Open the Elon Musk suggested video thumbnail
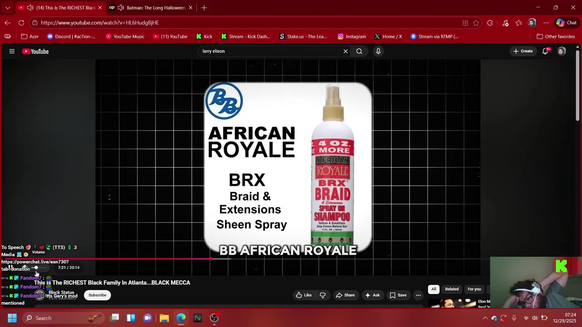 tap(452, 303)
